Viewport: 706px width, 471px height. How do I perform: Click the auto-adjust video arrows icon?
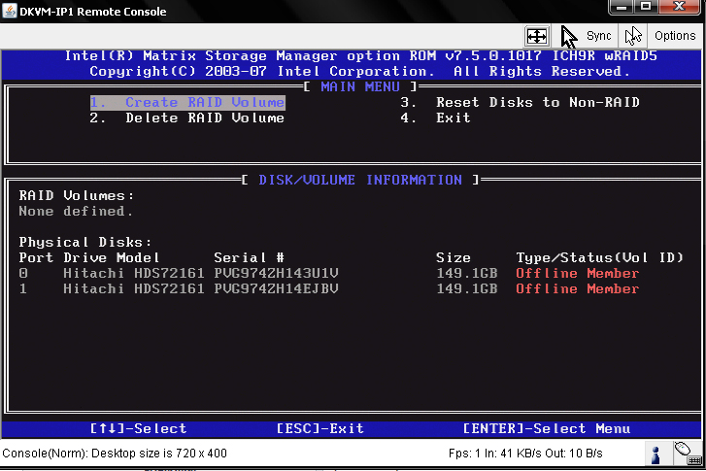536,36
